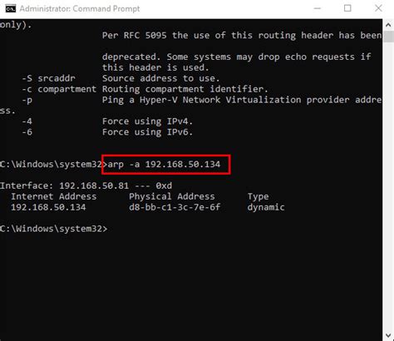Click the last C:\Windows\system32> prompt line

[x=53, y=229]
